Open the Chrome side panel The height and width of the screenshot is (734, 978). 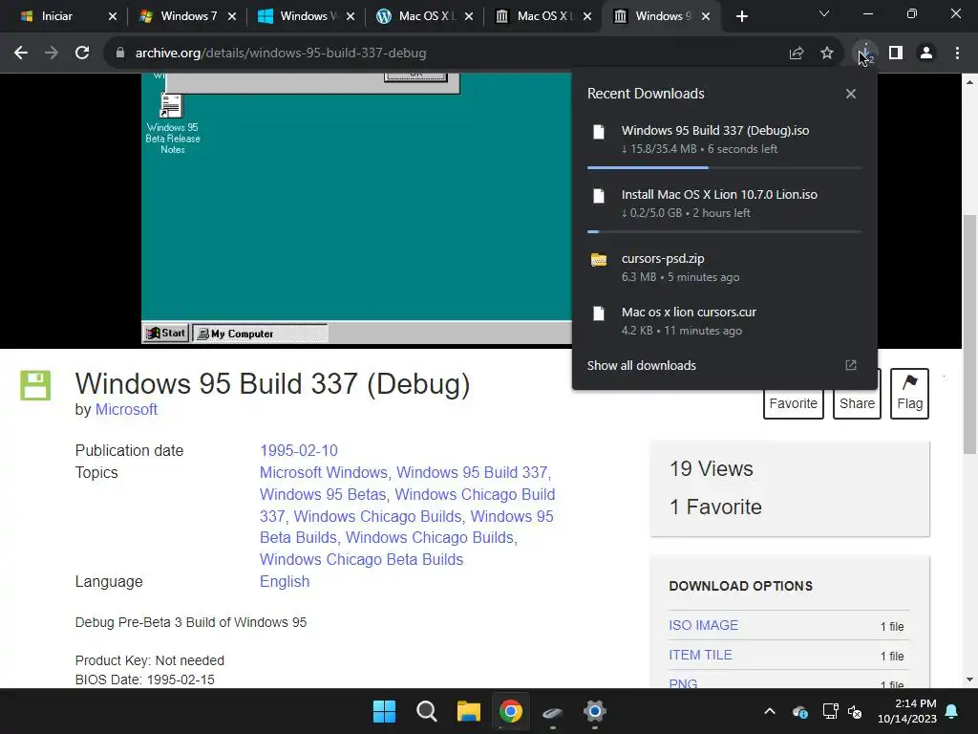point(896,54)
